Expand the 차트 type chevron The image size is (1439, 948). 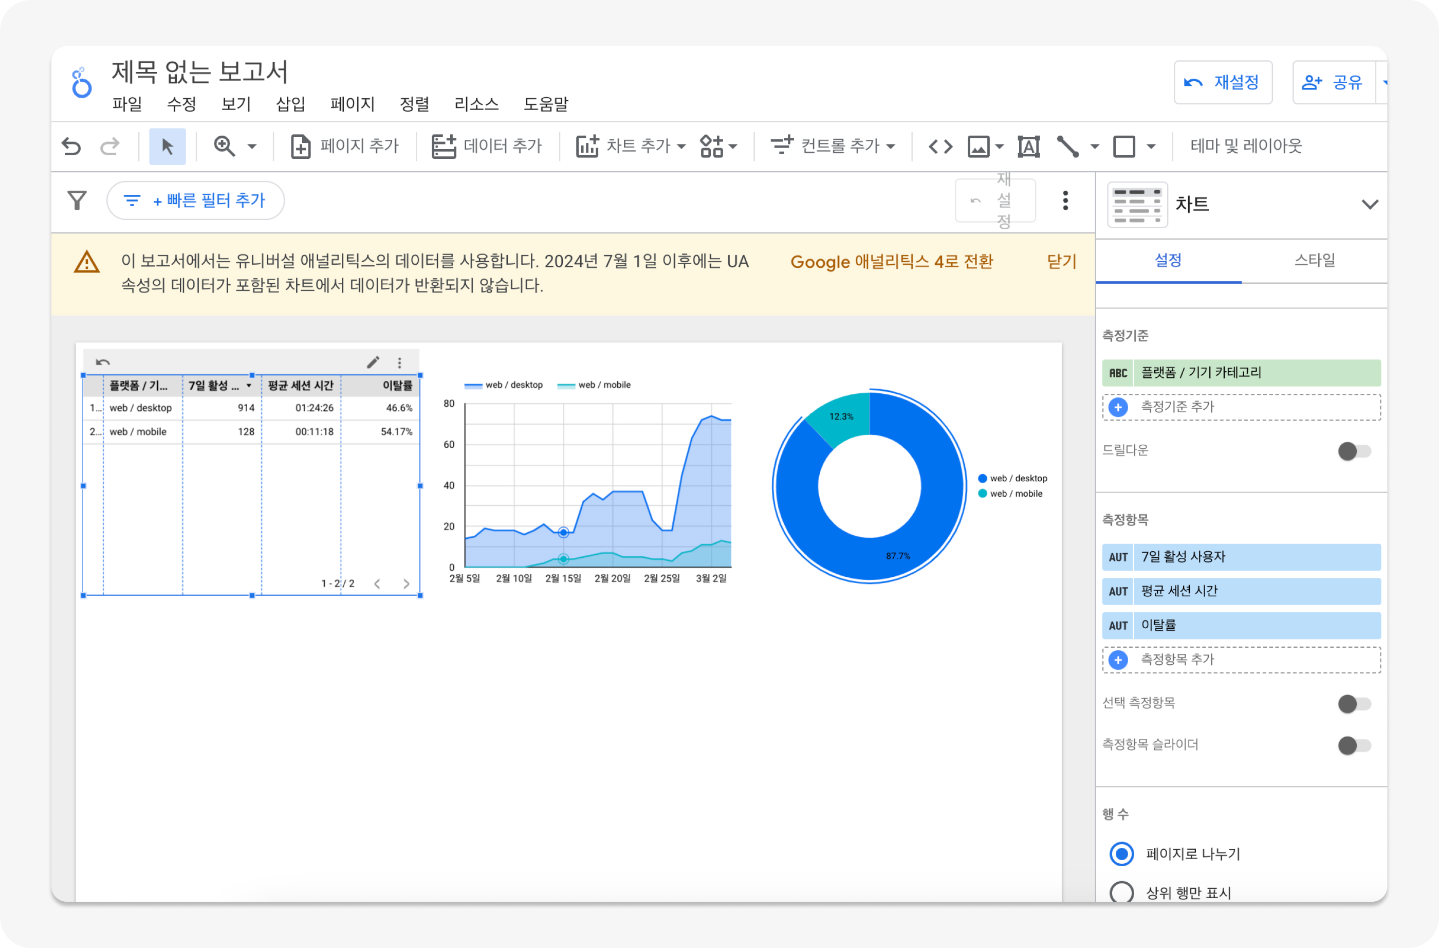[1370, 205]
